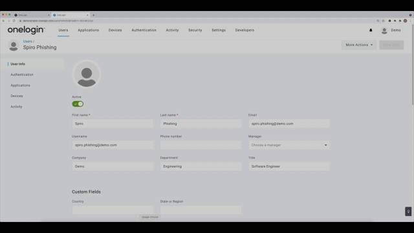The width and height of the screenshot is (414, 233).
Task: Click the page vertical scrollbar
Action: [x=413, y=65]
